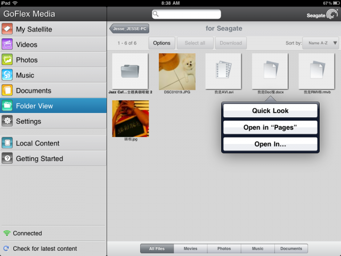The image size is (341, 256).
Task: Click the 8:38 AM clock
Action: tap(170, 3)
